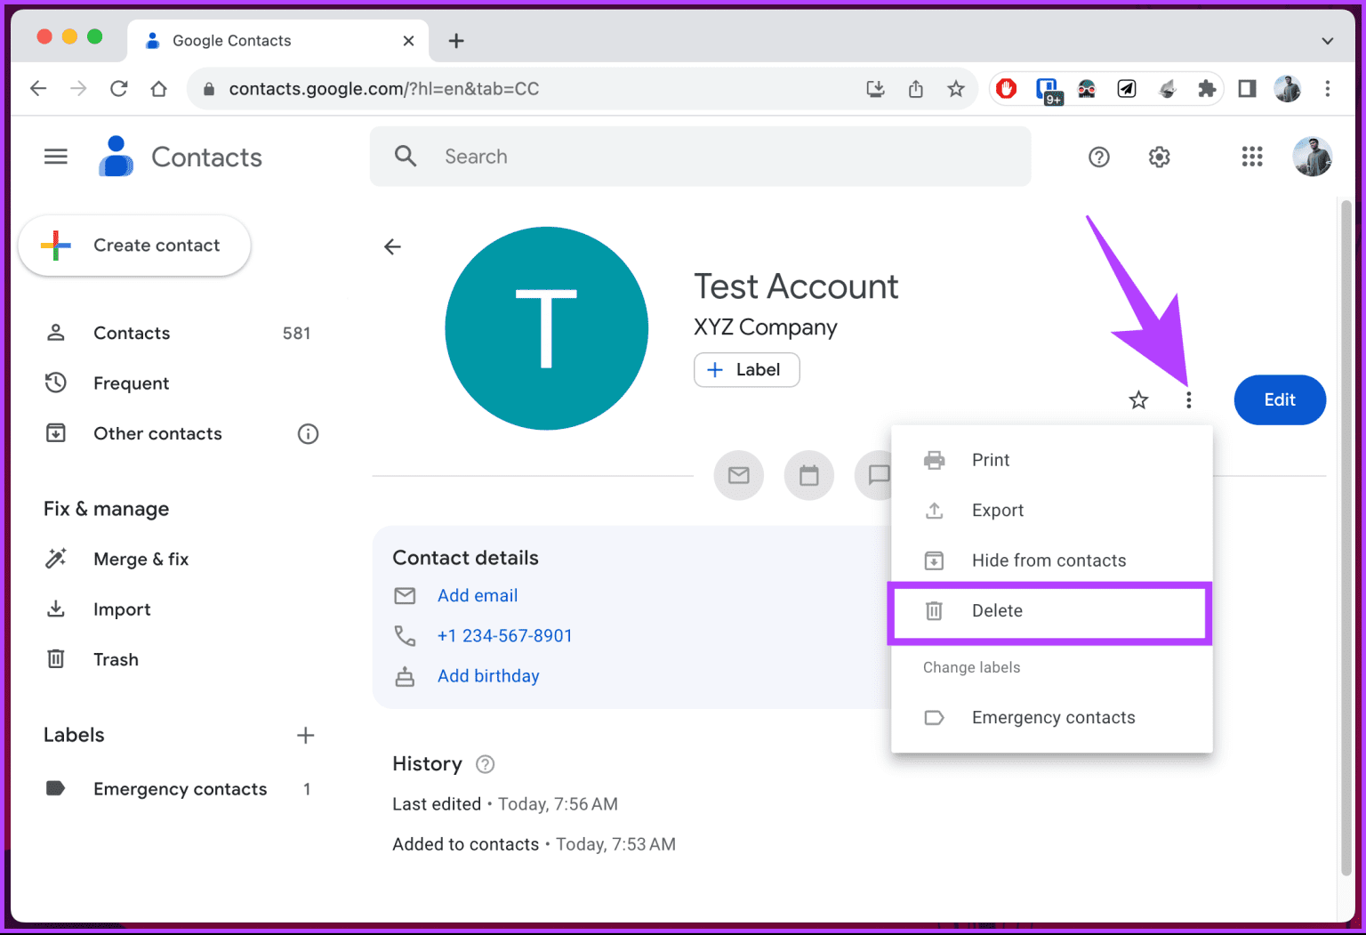The height and width of the screenshot is (935, 1366).
Task: Open the Google apps grid
Action: coord(1251,157)
